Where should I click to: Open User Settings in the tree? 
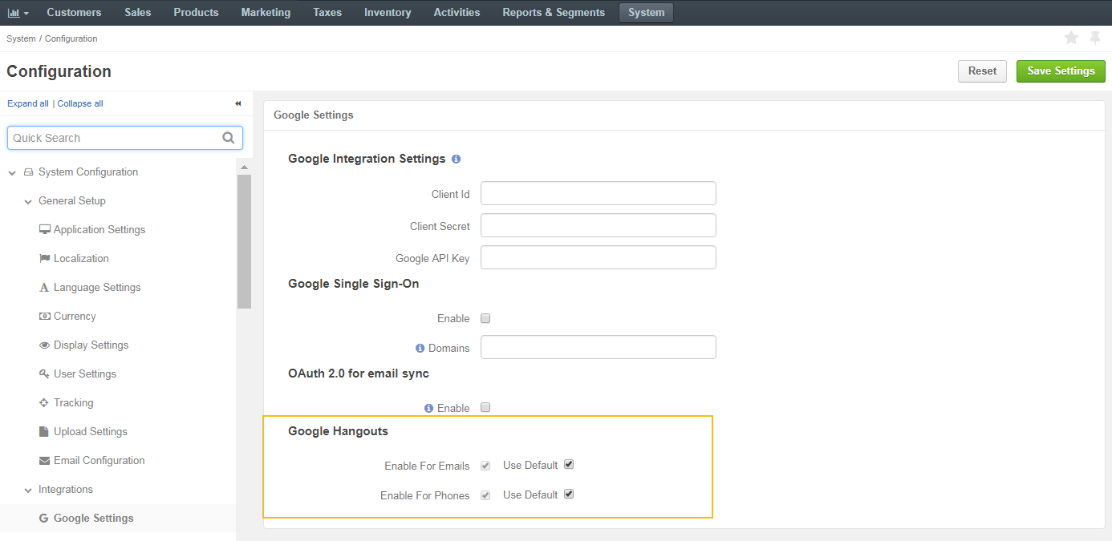click(x=85, y=373)
